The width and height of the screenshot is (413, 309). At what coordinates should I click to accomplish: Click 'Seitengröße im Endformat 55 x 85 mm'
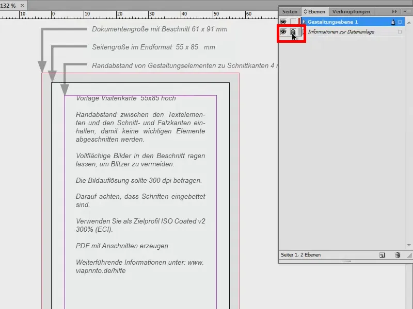(x=153, y=47)
